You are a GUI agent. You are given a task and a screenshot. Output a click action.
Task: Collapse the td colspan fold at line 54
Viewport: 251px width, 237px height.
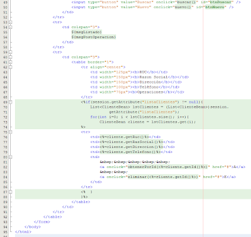[x=11, y=27]
